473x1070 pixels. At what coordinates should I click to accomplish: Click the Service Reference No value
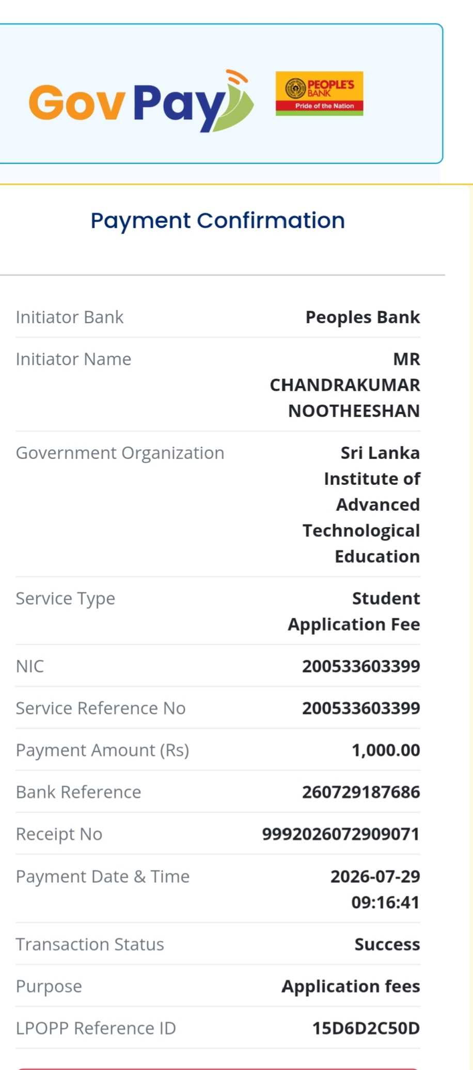tap(361, 708)
